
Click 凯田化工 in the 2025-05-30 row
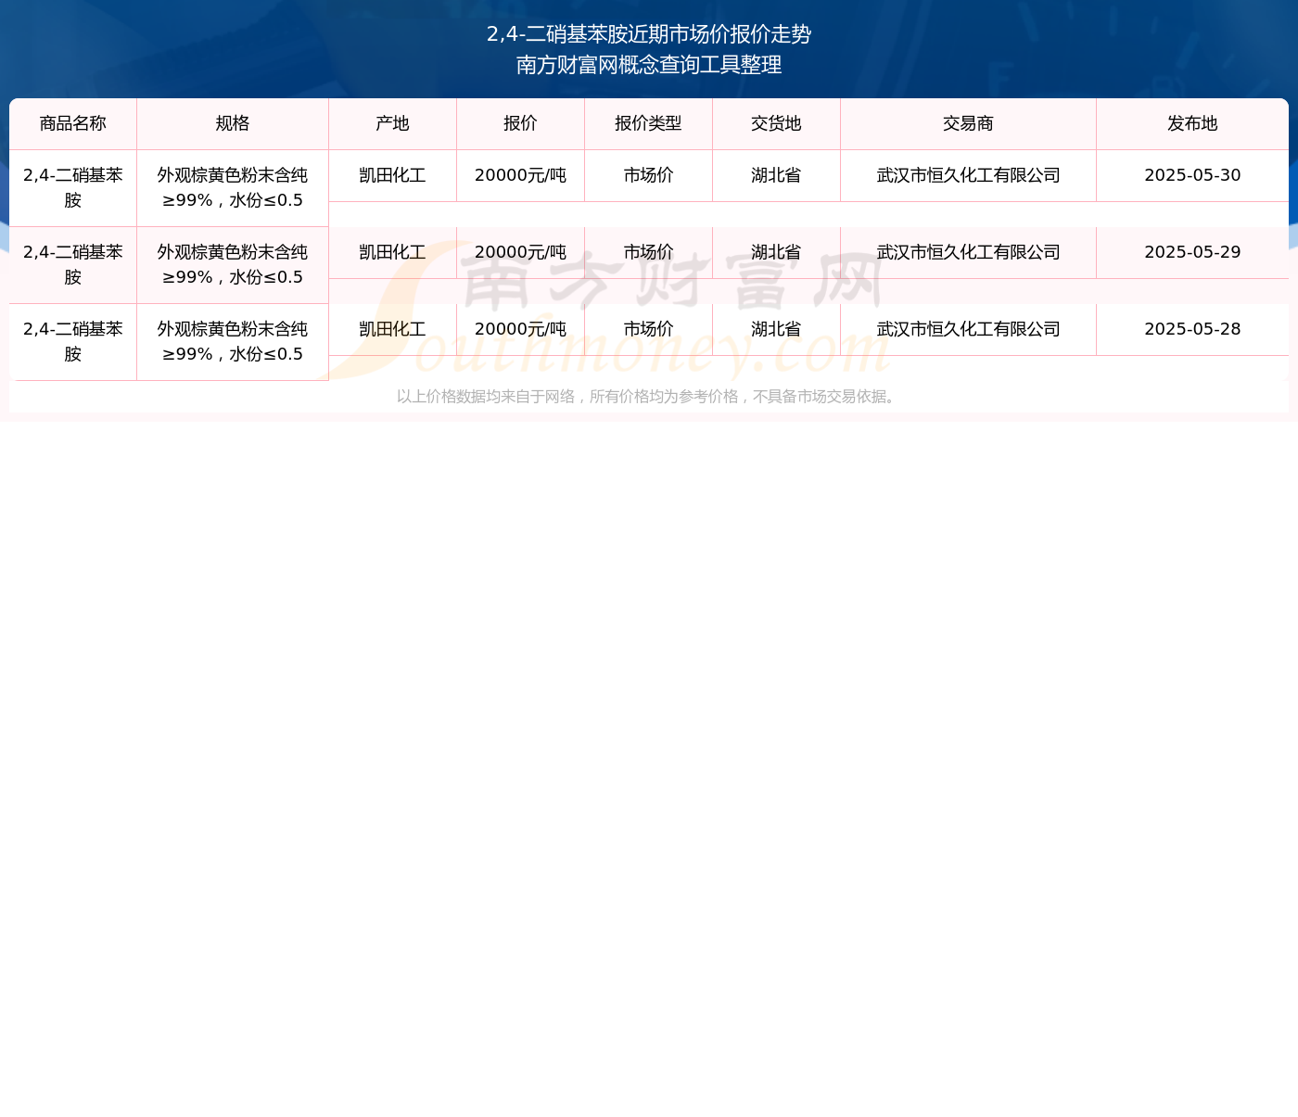point(392,175)
